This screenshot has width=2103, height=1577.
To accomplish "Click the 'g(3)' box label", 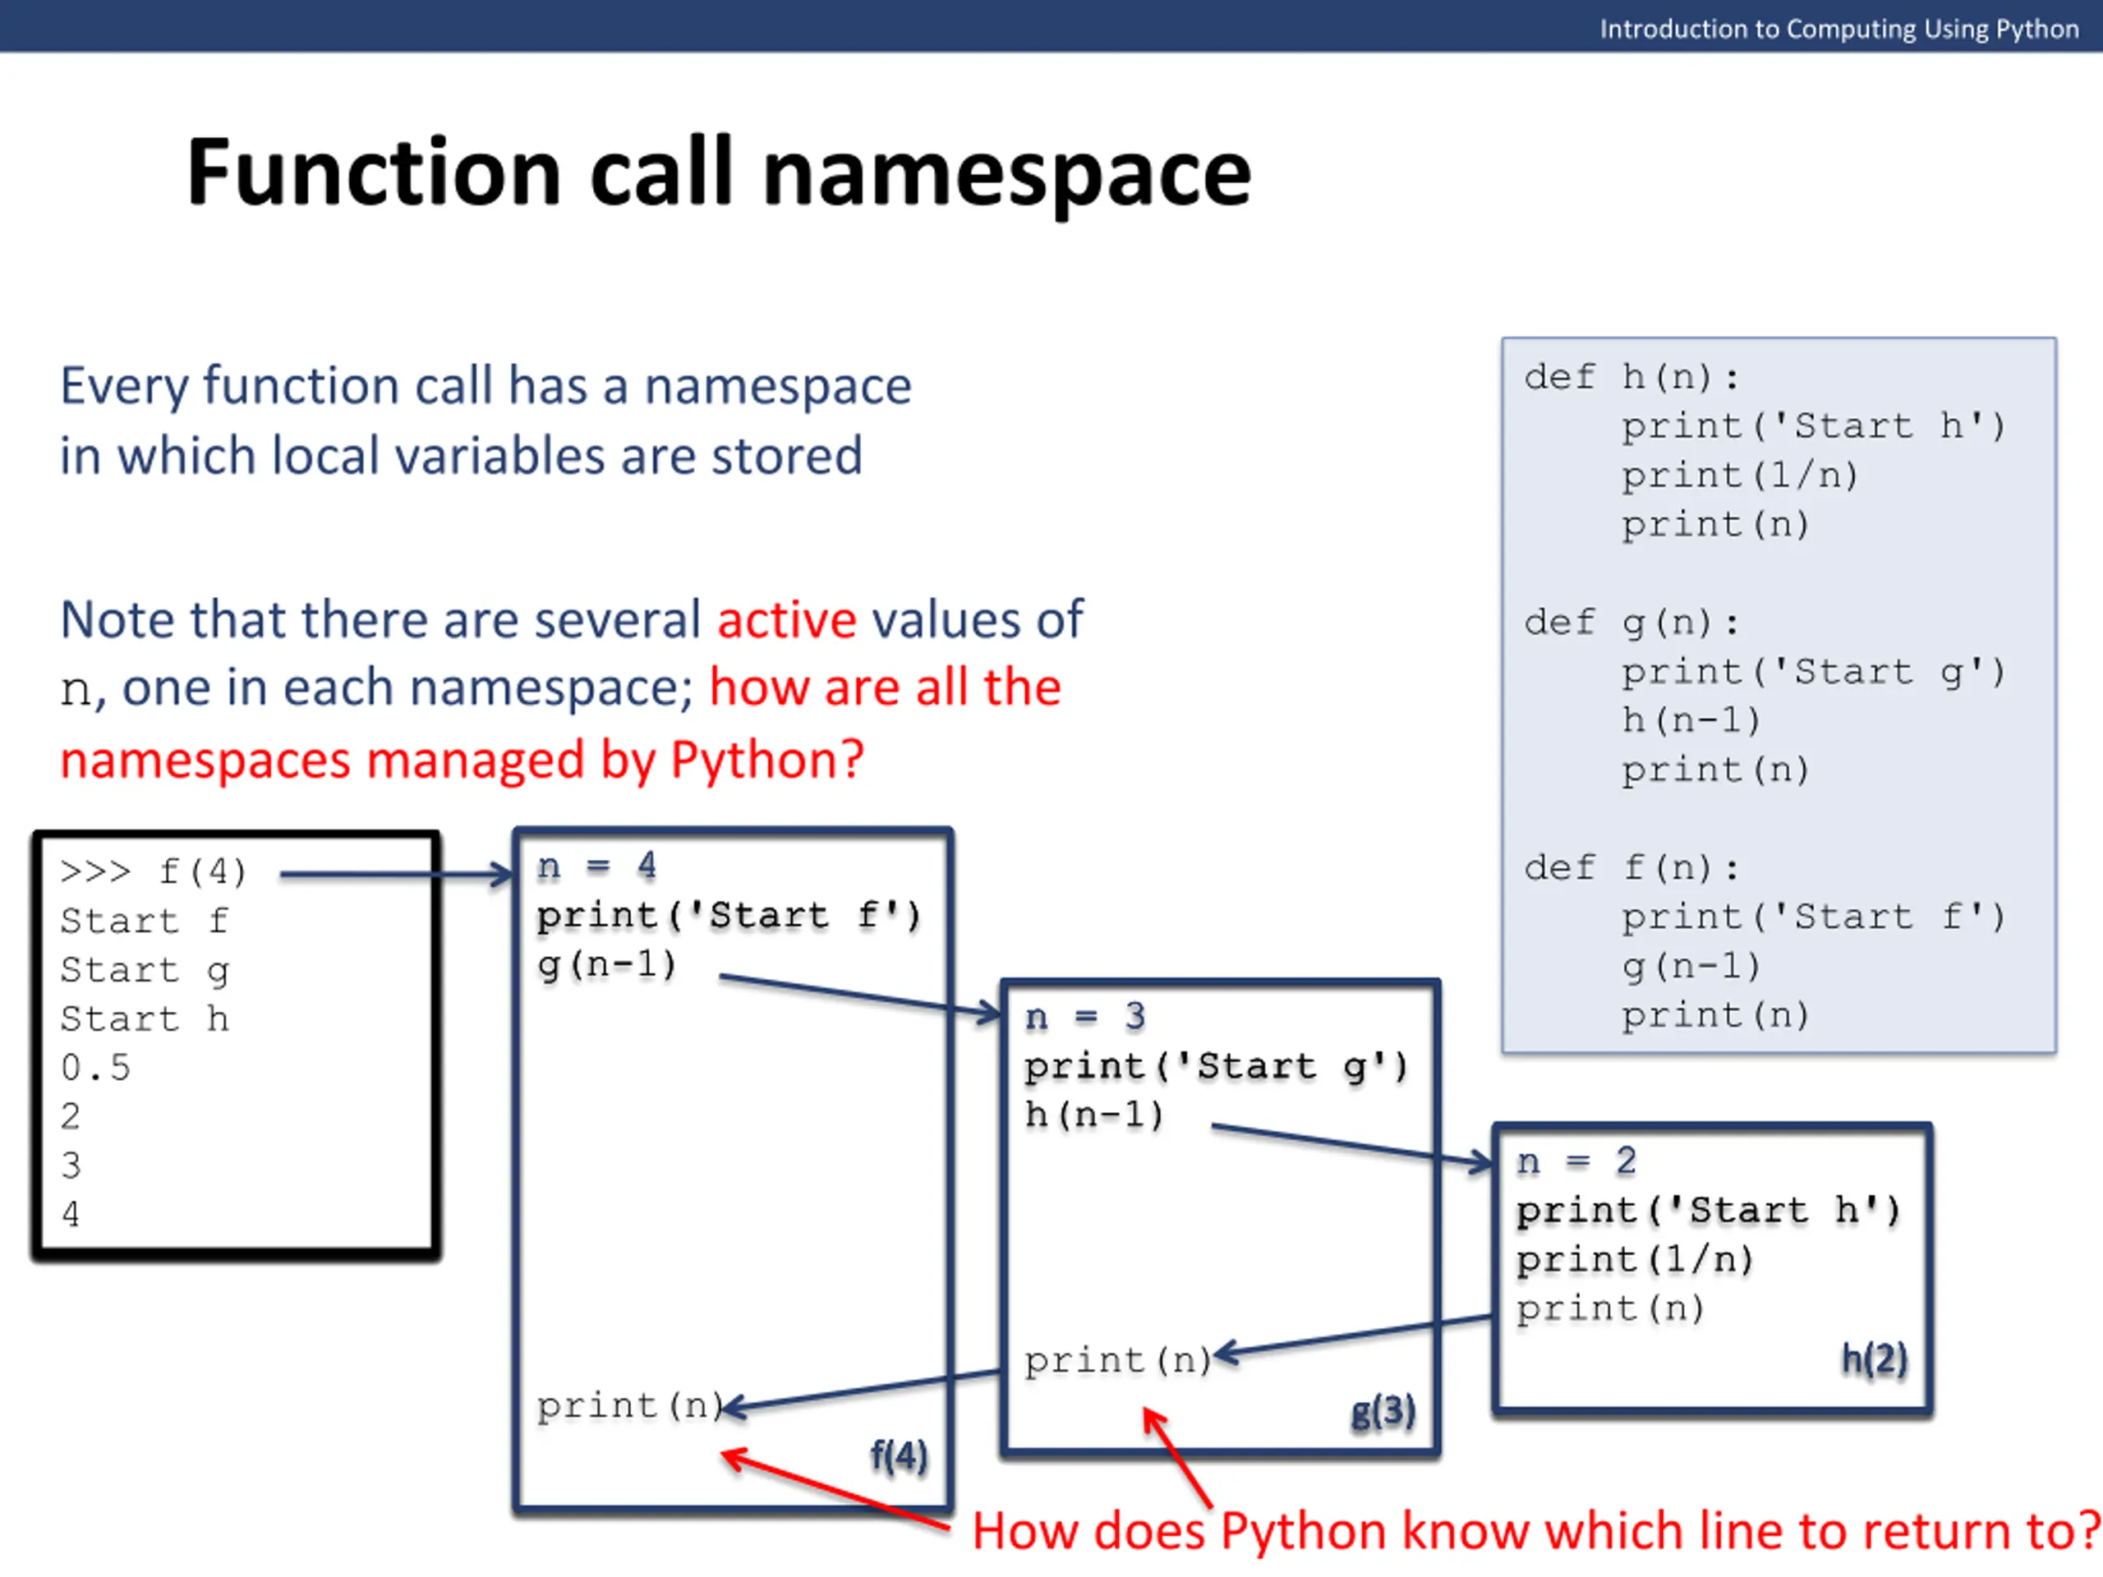I will [1383, 1413].
